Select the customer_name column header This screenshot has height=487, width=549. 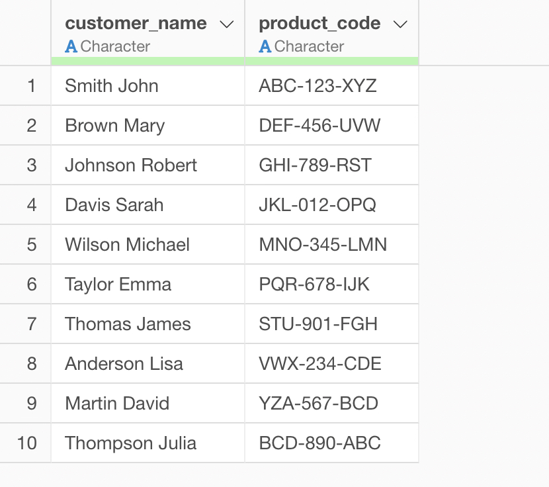tap(136, 24)
